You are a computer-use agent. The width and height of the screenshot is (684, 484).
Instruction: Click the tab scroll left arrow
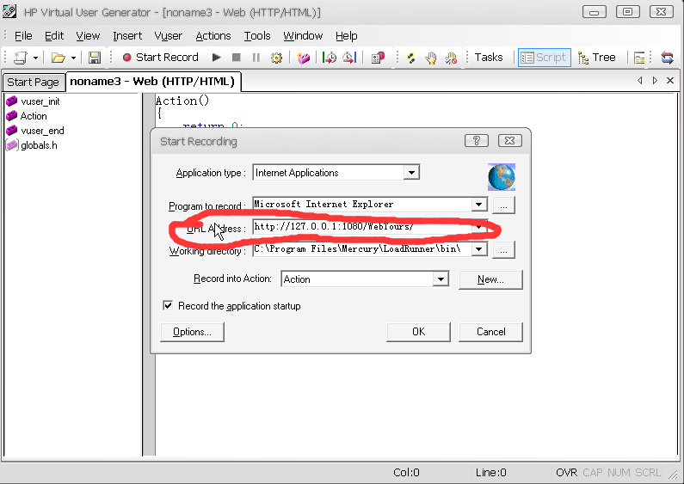point(639,80)
